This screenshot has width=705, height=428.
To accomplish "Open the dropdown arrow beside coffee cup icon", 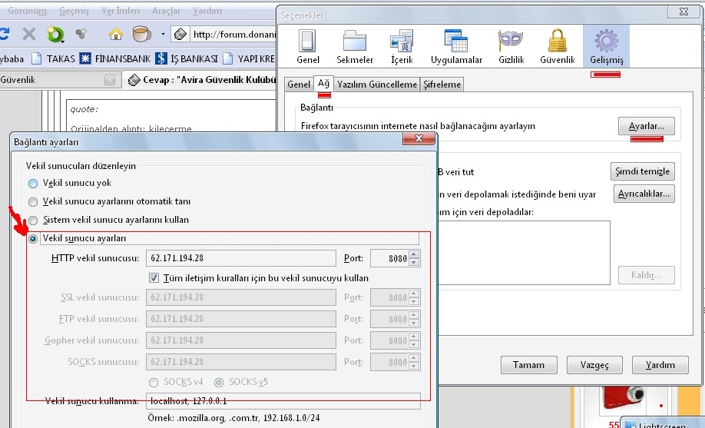I will point(163,35).
